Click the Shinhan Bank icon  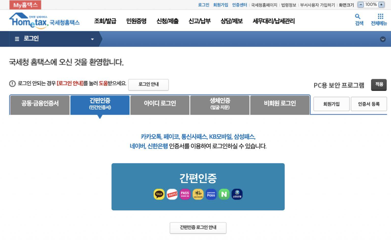pyautogui.click(x=237, y=194)
